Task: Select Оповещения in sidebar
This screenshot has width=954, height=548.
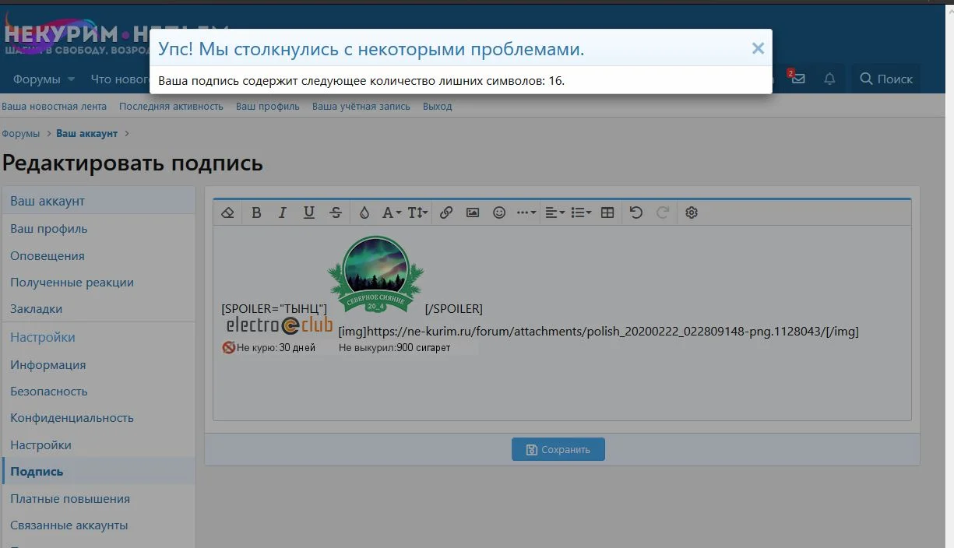Action: [99, 255]
